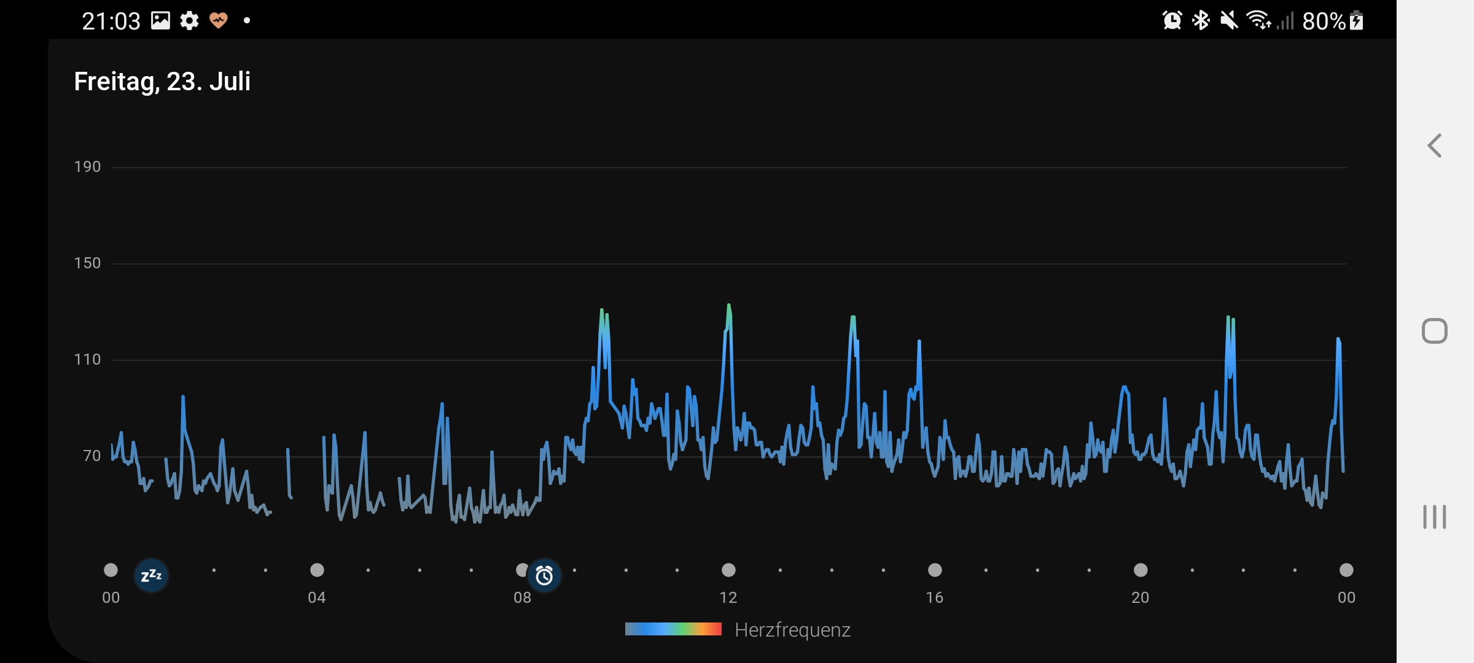Tap the image notification icon
Screen dimensions: 1474x663
(x=160, y=21)
